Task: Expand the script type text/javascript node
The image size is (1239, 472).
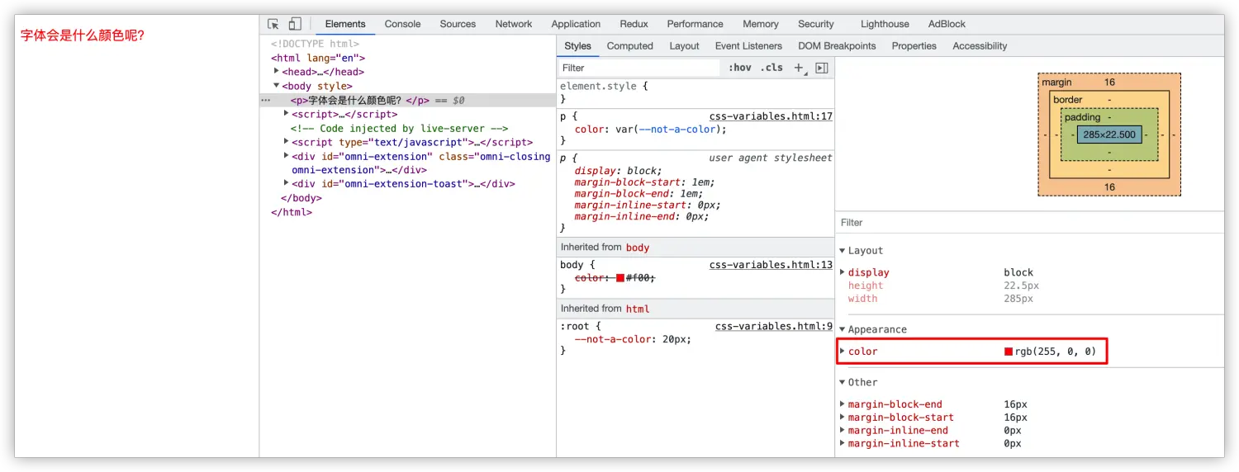Action: (x=287, y=141)
